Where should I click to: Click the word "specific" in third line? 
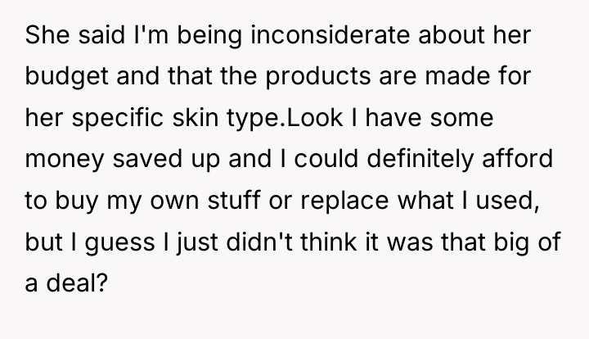(x=118, y=119)
